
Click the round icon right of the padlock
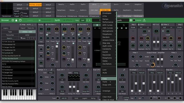(x=20, y=20)
